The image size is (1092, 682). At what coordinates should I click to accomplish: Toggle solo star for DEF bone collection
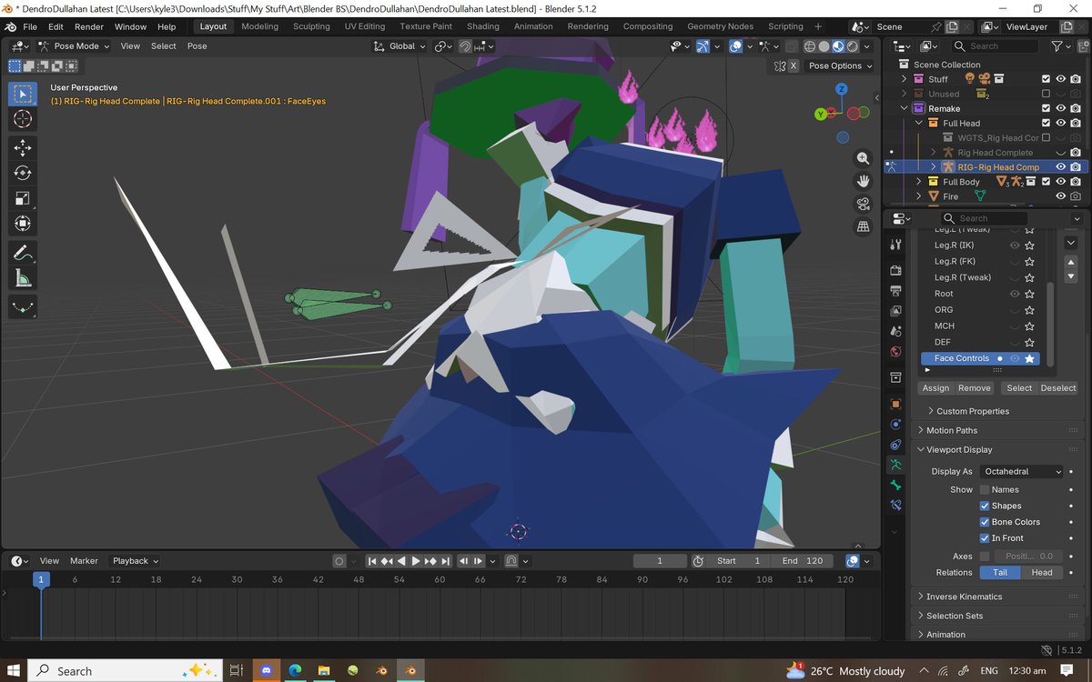(1030, 342)
